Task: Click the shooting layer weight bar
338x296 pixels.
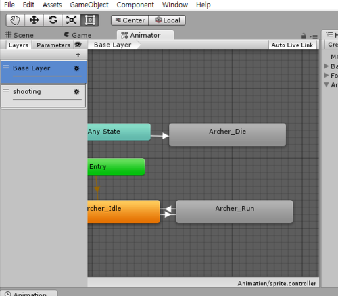Action: coord(47,99)
